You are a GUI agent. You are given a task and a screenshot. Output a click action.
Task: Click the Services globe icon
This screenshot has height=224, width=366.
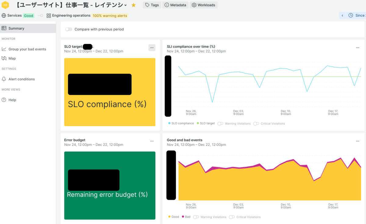click(4, 16)
